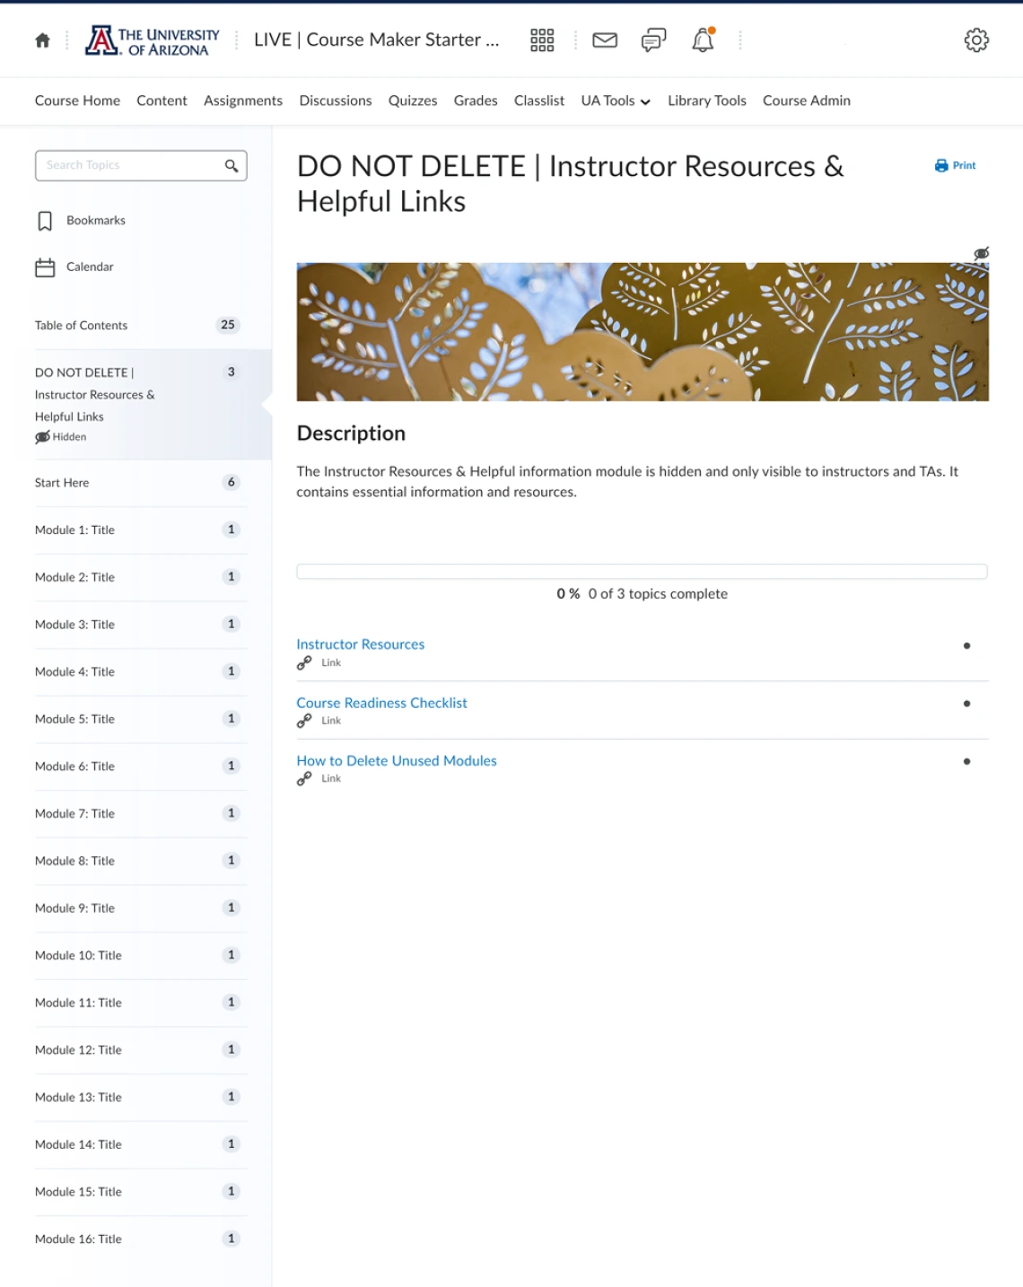
Task: Click the link icon under Instructor Resources
Action: (x=304, y=663)
